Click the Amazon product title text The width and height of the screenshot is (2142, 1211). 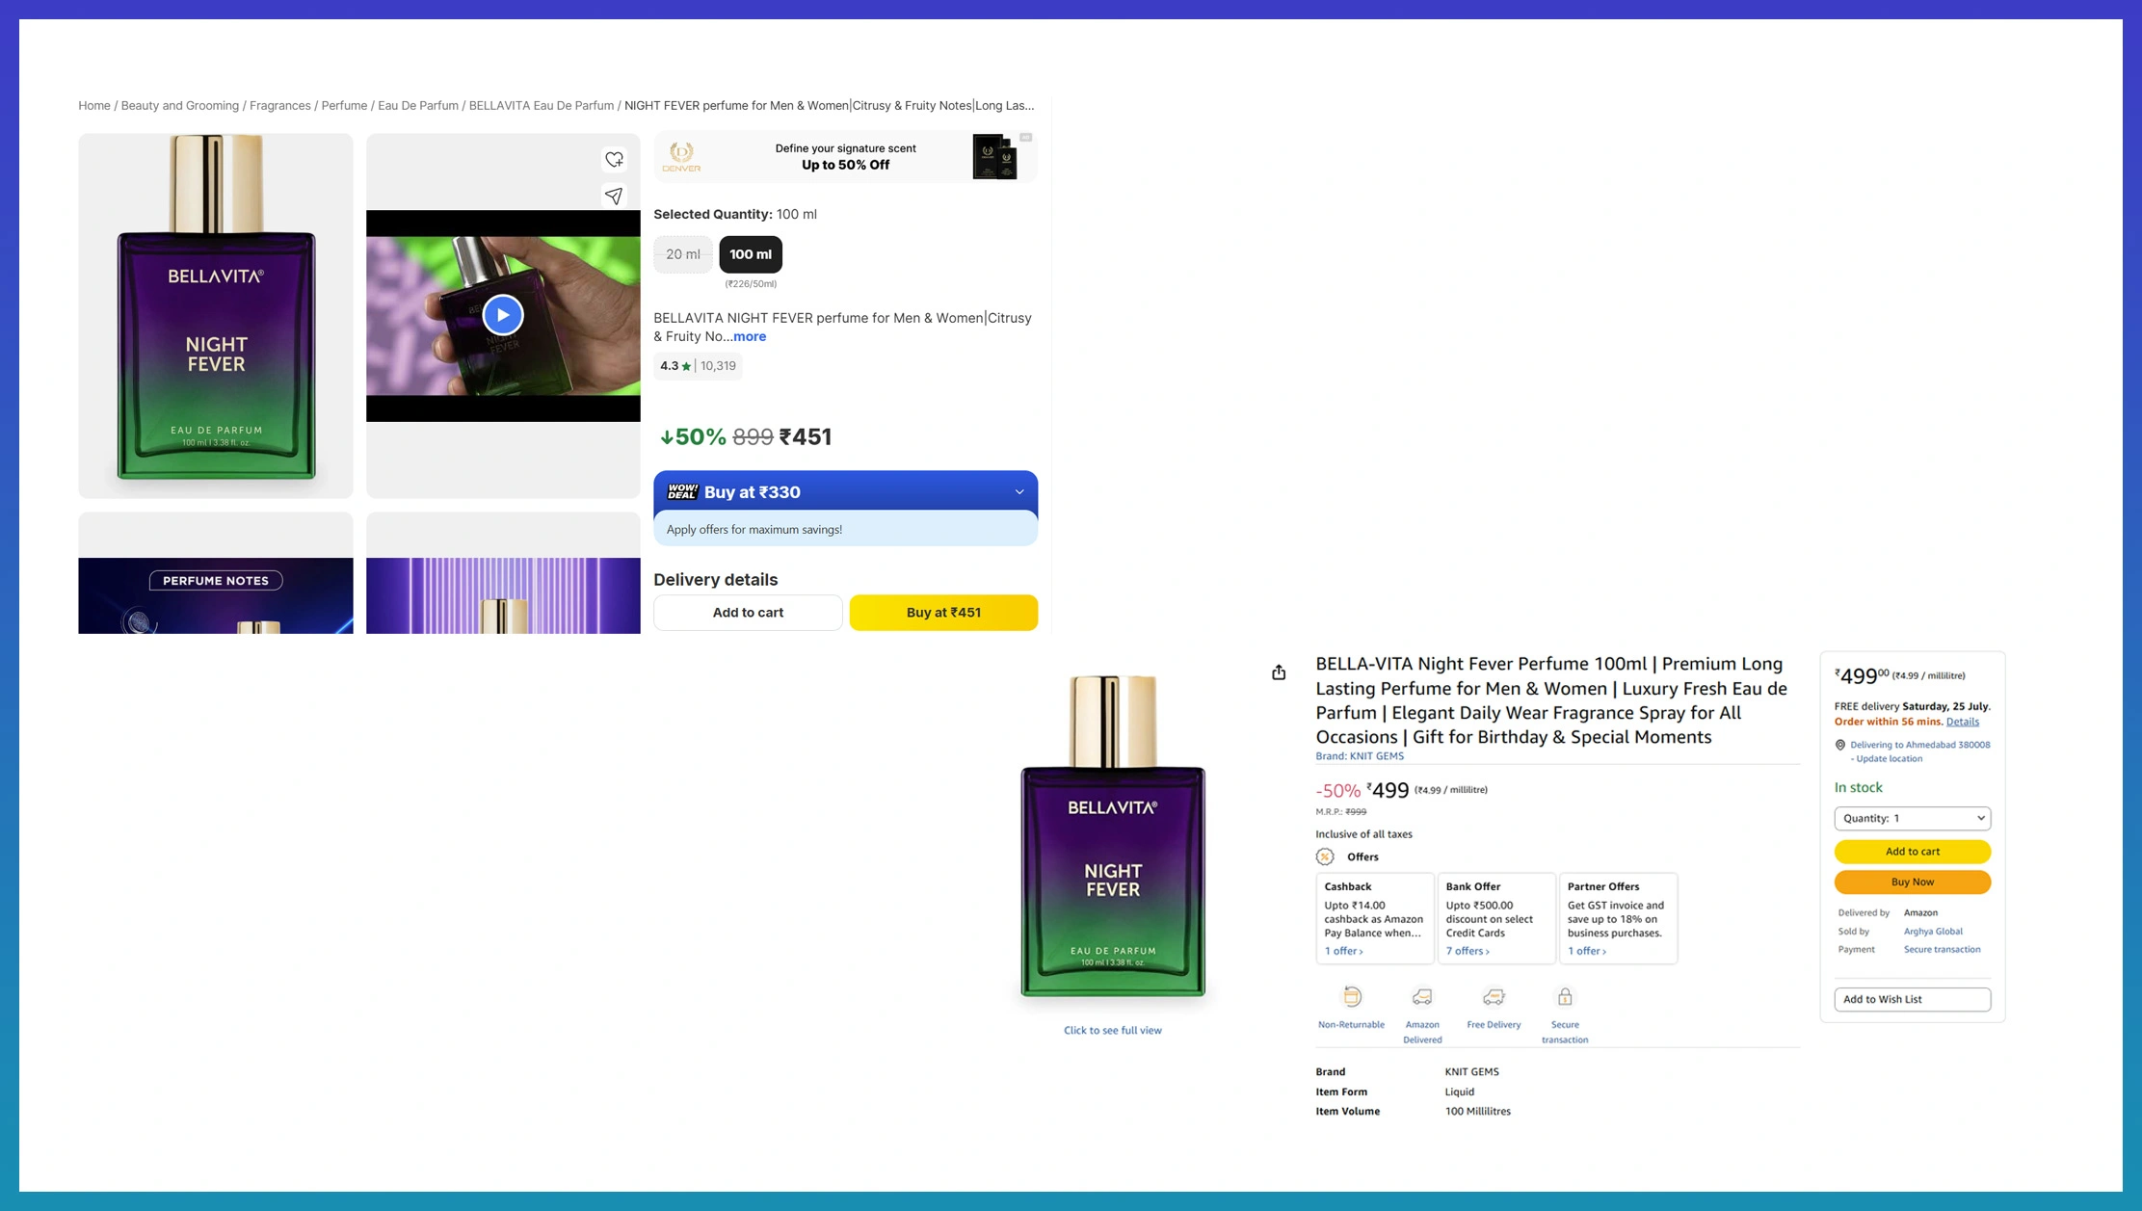coord(1553,700)
